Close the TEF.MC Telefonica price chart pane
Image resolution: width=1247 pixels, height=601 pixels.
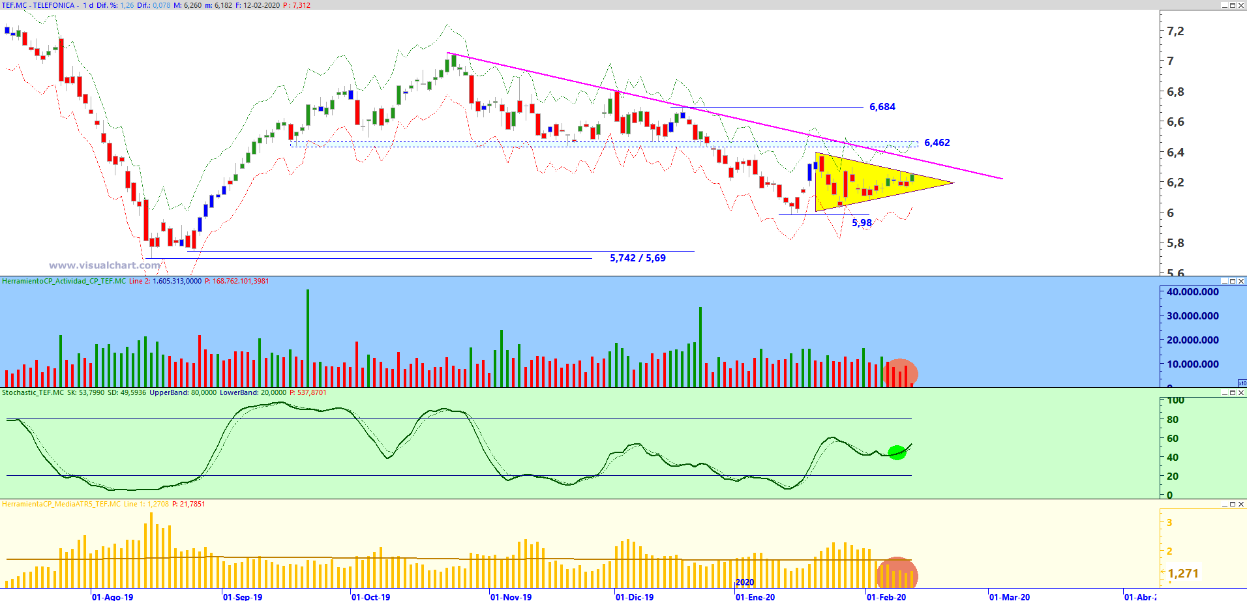[x=1241, y=5]
